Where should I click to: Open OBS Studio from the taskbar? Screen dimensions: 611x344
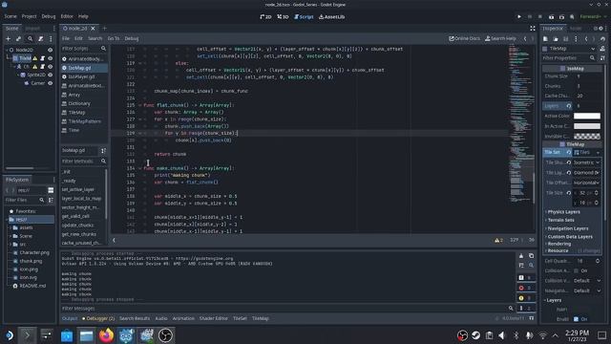coord(165,335)
